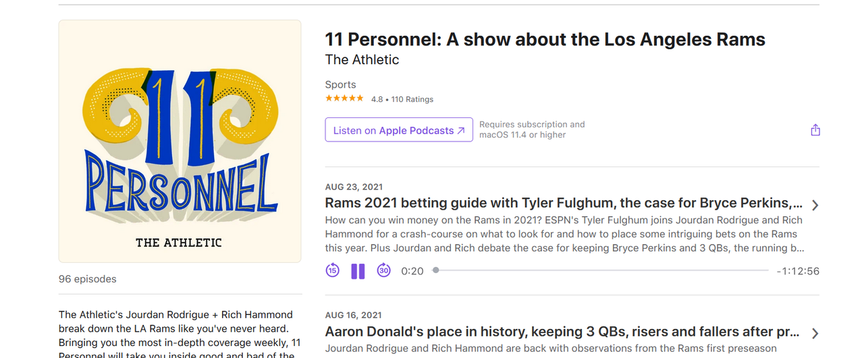The width and height of the screenshot is (864, 358).
Task: Pause the playing episode
Action: pos(358,271)
